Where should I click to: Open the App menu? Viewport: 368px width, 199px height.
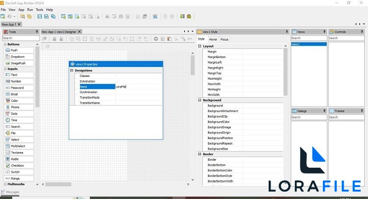pos(21,10)
